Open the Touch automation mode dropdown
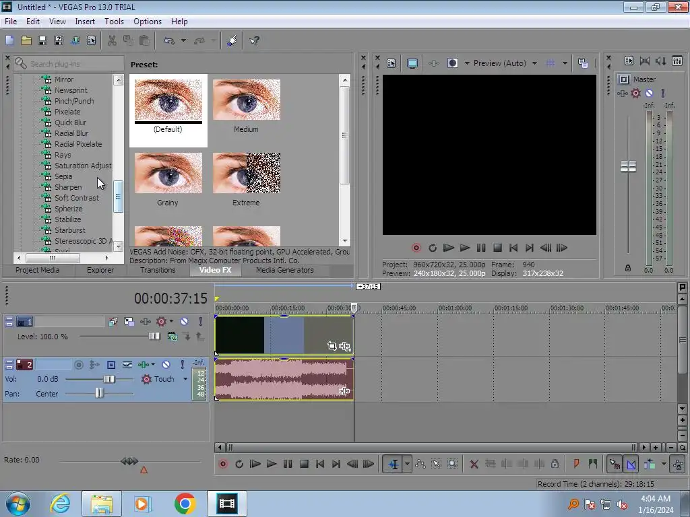This screenshot has width=690, height=517. 185,379
